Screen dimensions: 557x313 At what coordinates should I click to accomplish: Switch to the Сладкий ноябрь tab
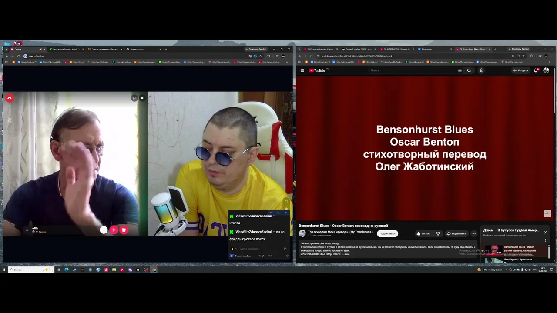click(x=359, y=49)
